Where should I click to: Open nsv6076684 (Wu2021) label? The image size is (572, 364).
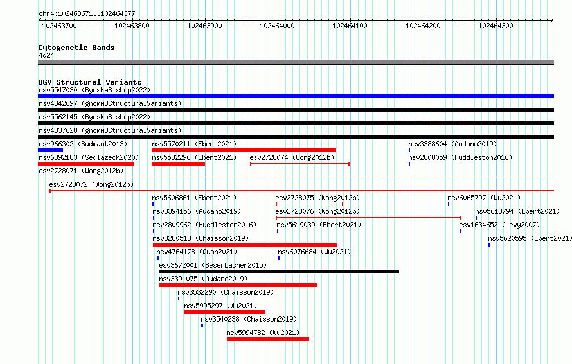(314, 252)
